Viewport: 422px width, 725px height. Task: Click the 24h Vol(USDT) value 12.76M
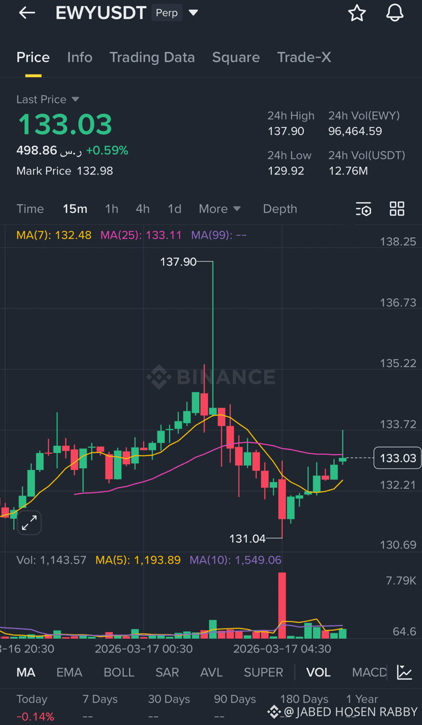coord(348,170)
